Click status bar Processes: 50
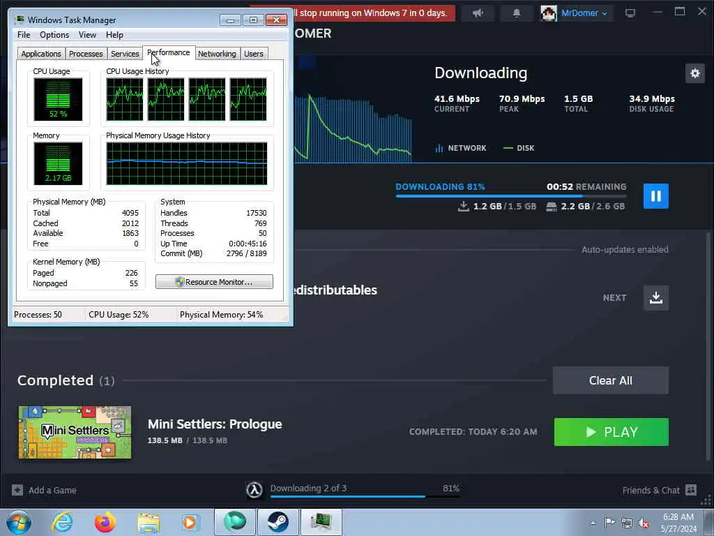 point(38,315)
